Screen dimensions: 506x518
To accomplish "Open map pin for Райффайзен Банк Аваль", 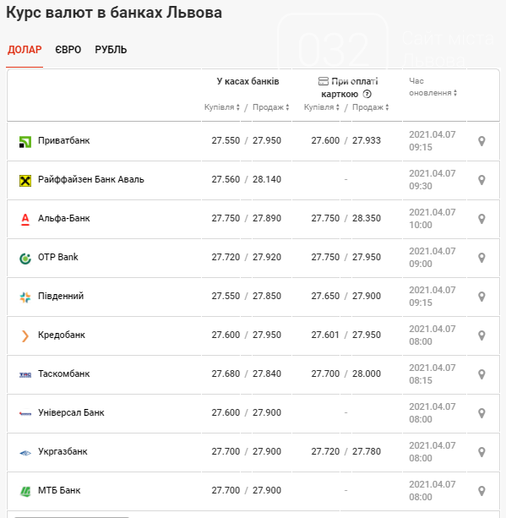I will pyautogui.click(x=482, y=180).
